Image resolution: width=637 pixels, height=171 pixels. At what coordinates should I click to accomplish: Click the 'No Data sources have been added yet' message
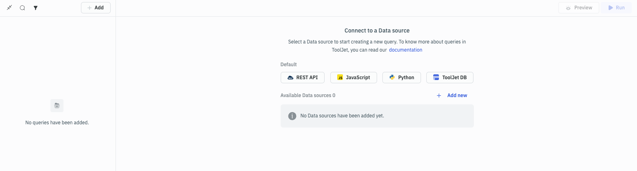(342, 116)
